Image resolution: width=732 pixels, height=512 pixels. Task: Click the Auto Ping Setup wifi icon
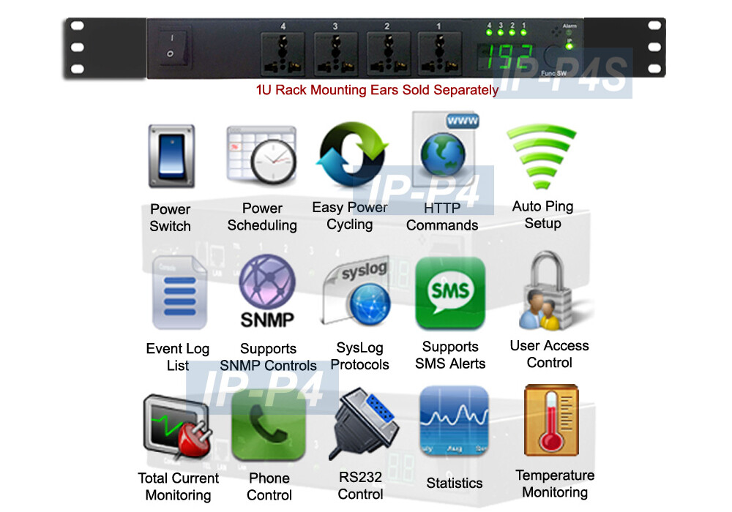click(542, 157)
